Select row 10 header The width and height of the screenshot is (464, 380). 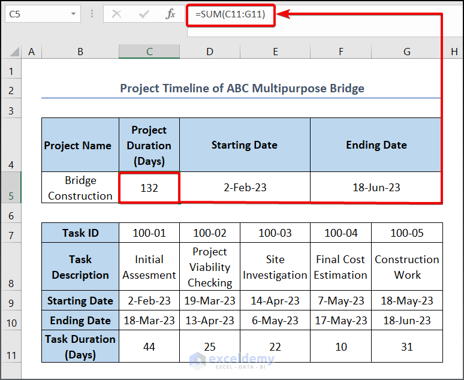point(11,320)
